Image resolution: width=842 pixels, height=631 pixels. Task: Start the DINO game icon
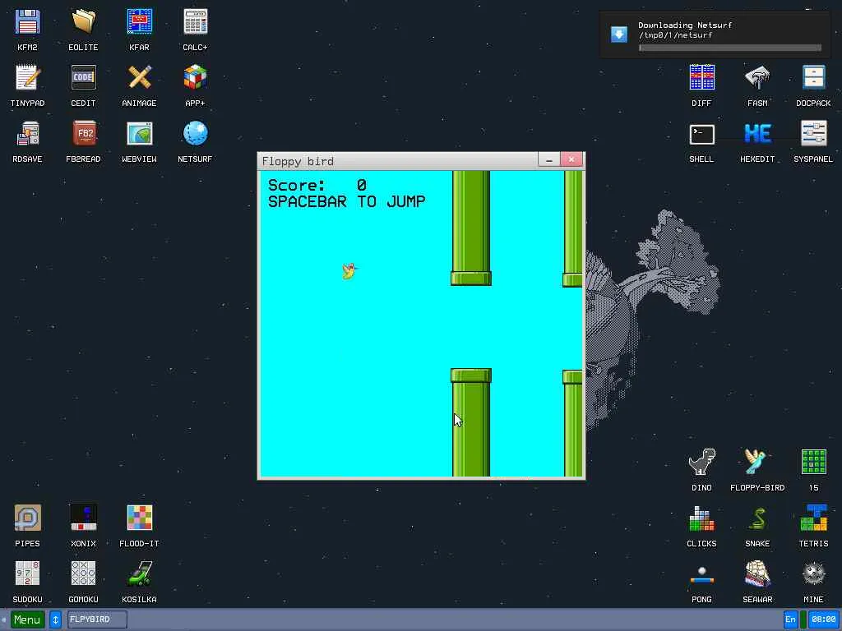702,463
